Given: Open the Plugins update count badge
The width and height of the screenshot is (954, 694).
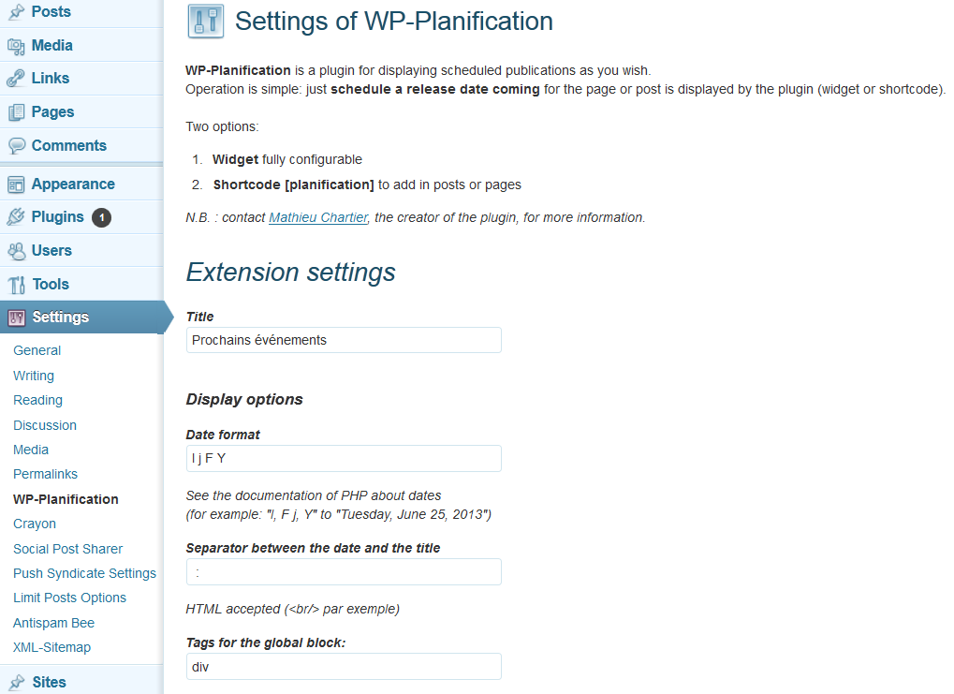Looking at the screenshot, I should click(x=102, y=217).
